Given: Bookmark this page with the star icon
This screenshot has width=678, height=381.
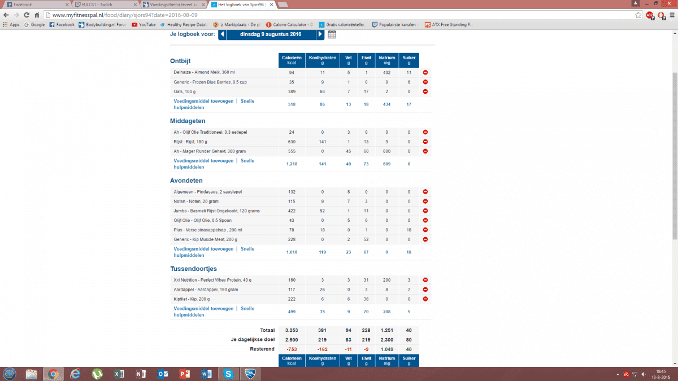Looking at the screenshot, I should [638, 15].
